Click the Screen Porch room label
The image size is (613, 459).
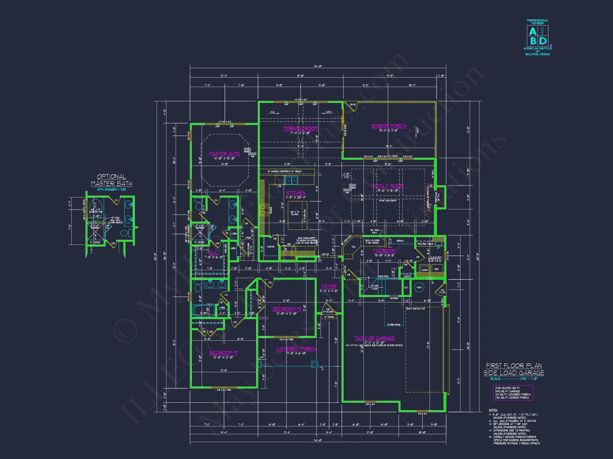[x=388, y=126]
